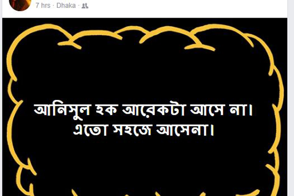The height and width of the screenshot is (196, 294).
Task: Click 'আসেনা।' ending the second line
Action: [185, 129]
